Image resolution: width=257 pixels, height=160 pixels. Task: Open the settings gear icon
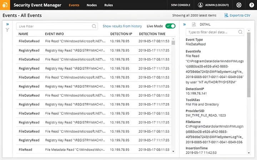click(x=239, y=5)
